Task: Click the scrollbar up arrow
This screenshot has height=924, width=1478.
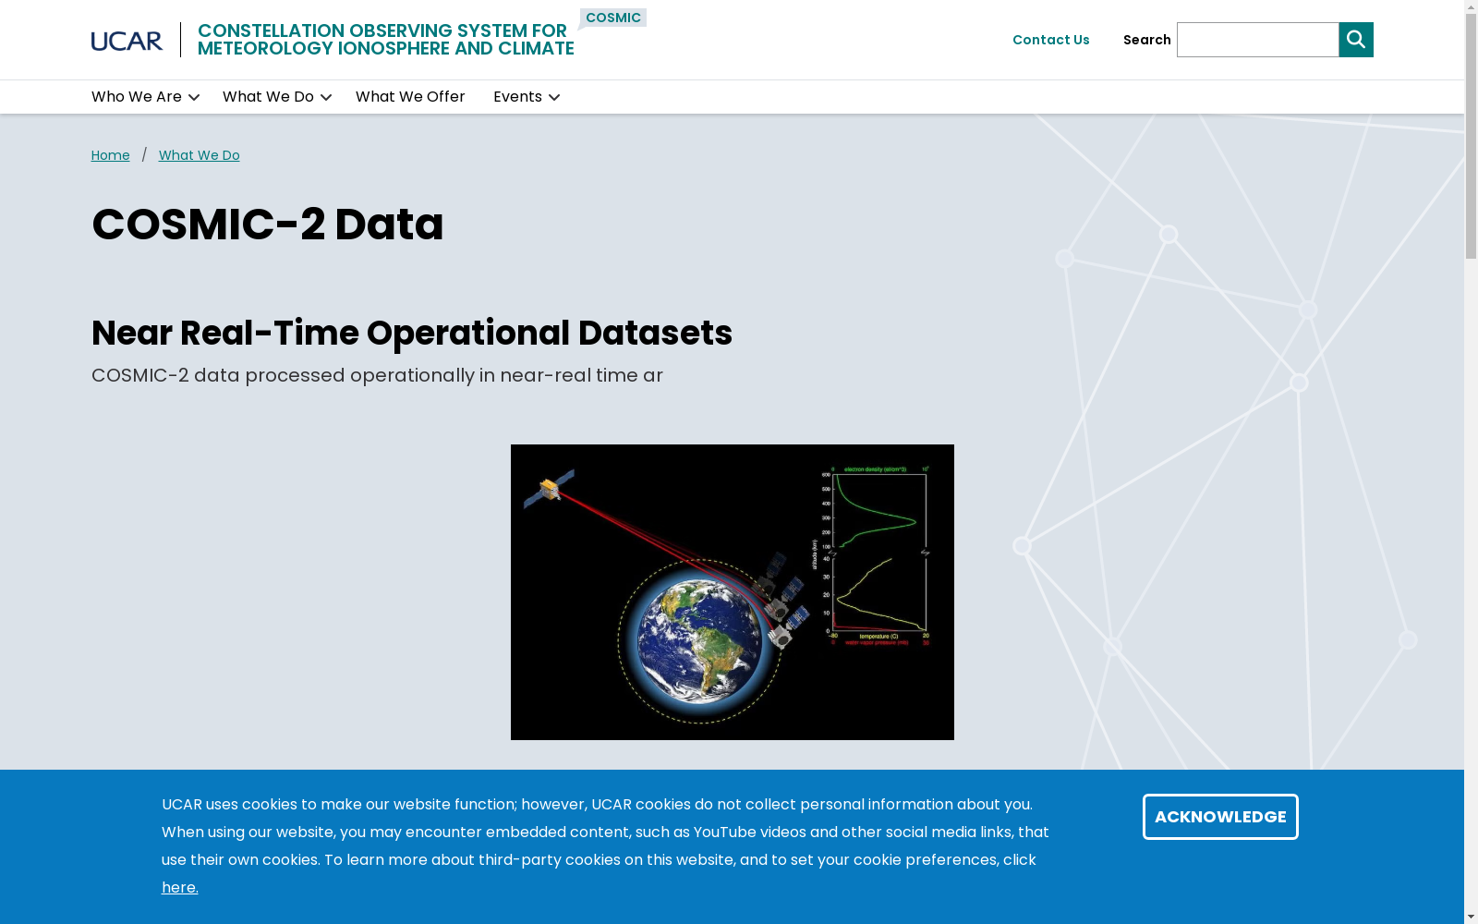Action: click(x=1471, y=6)
